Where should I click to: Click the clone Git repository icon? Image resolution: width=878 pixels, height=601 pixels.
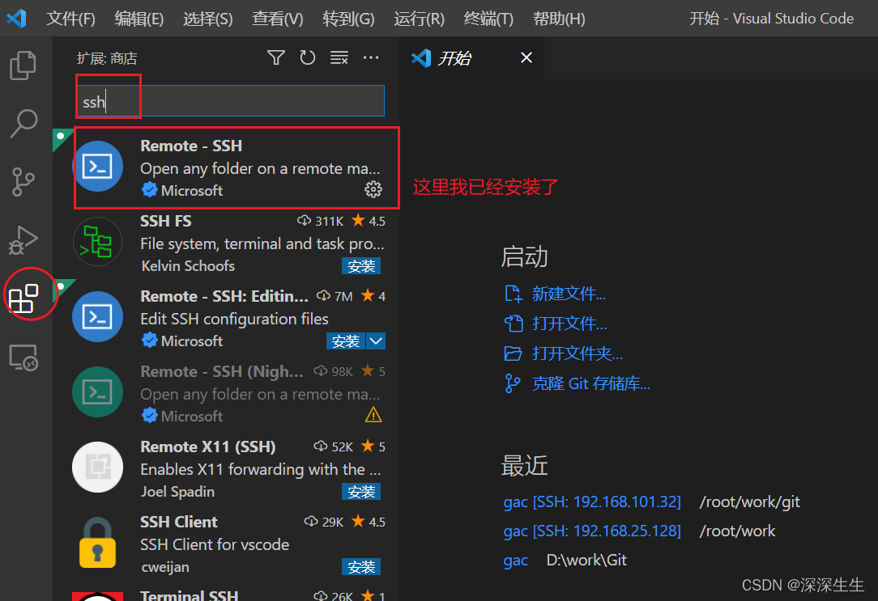tap(513, 383)
